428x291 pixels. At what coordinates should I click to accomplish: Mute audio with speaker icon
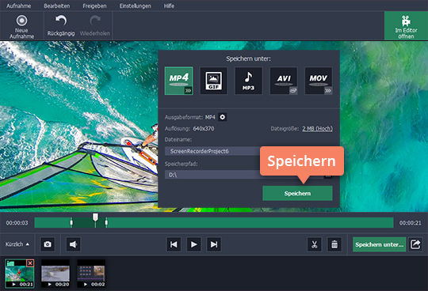[x=73, y=244]
